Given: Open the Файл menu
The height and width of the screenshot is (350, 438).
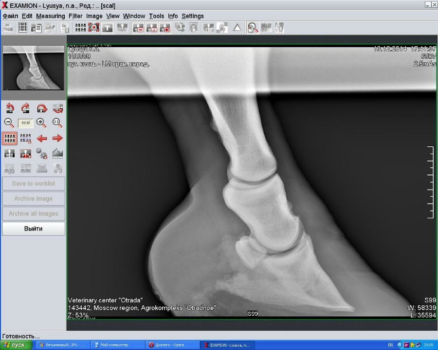Looking at the screenshot, I should pyautogui.click(x=10, y=16).
